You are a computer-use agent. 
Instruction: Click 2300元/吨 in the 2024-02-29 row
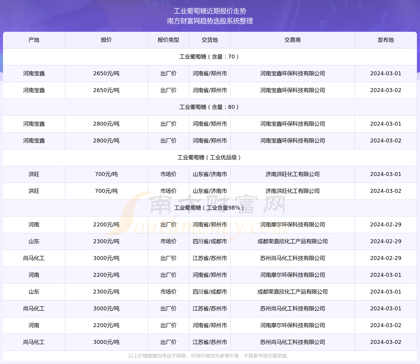106,241
